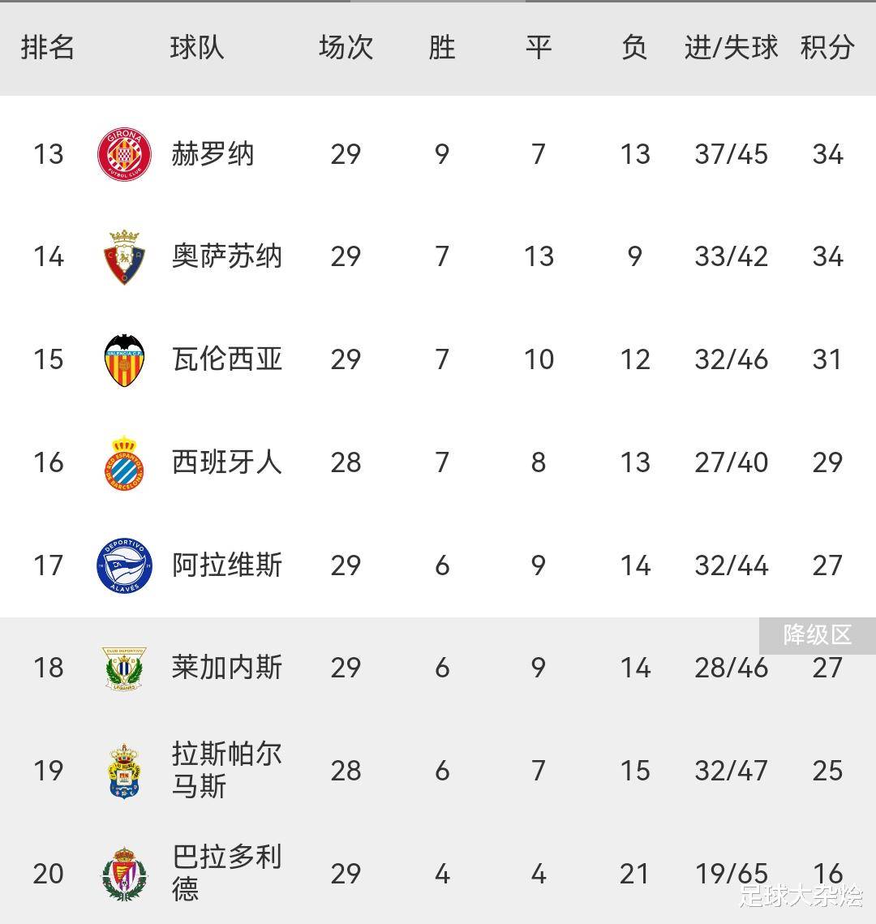This screenshot has height=924, width=876.
Task: Open team name 瓦伦西亚
Action: click(227, 359)
